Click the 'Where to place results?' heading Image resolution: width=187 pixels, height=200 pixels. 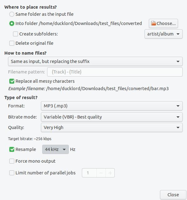pos(30,7)
